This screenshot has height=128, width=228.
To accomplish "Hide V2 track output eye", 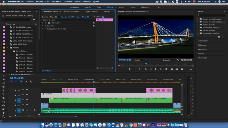I will 27,100.
